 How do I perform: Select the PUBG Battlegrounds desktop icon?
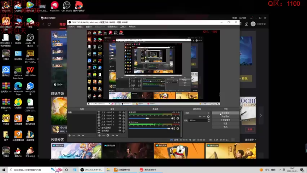[30, 57]
